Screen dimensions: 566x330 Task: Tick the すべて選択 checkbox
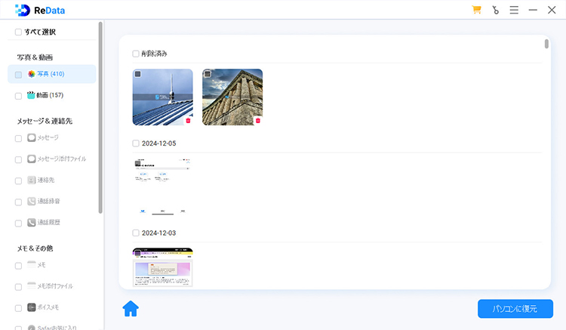coord(18,32)
